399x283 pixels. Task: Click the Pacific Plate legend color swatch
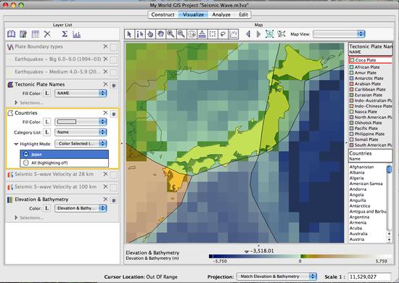(352, 128)
